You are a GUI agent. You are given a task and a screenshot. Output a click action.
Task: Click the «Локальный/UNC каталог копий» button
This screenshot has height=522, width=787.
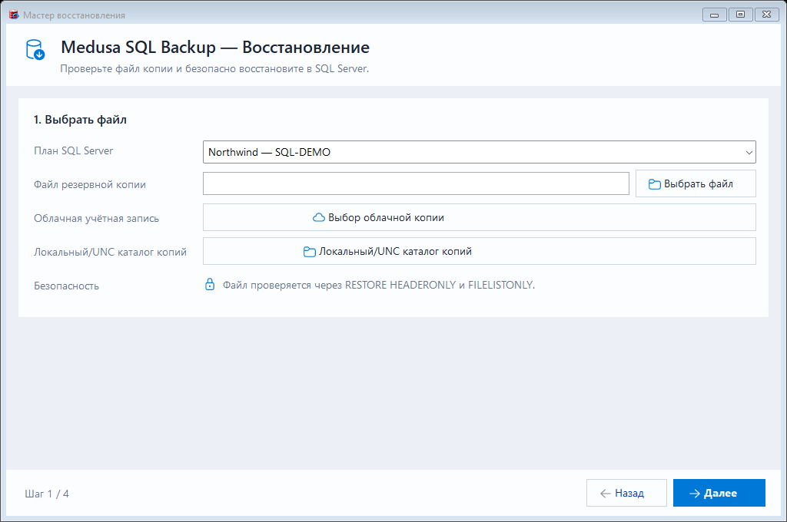click(x=480, y=251)
